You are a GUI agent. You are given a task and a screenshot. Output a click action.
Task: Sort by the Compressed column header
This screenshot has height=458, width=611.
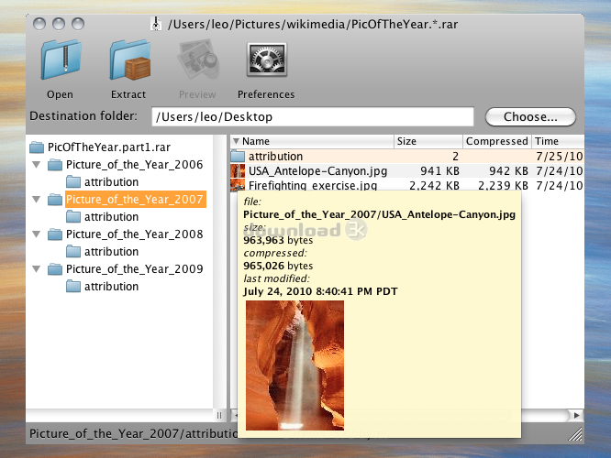click(x=496, y=141)
